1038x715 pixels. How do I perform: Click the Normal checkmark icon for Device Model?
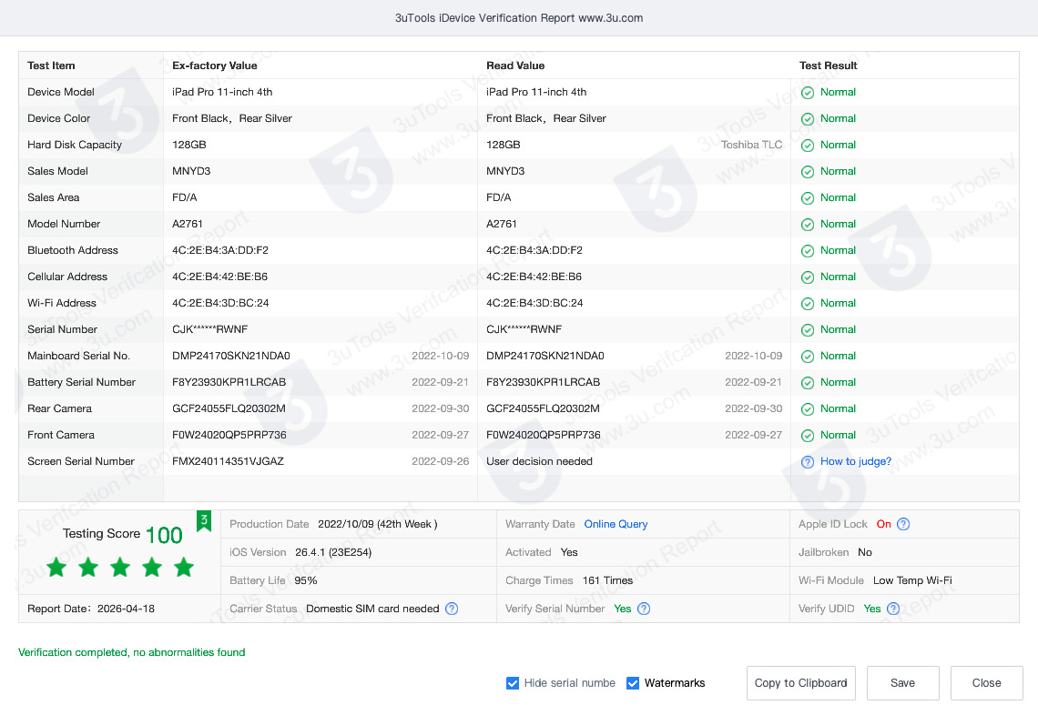point(807,93)
